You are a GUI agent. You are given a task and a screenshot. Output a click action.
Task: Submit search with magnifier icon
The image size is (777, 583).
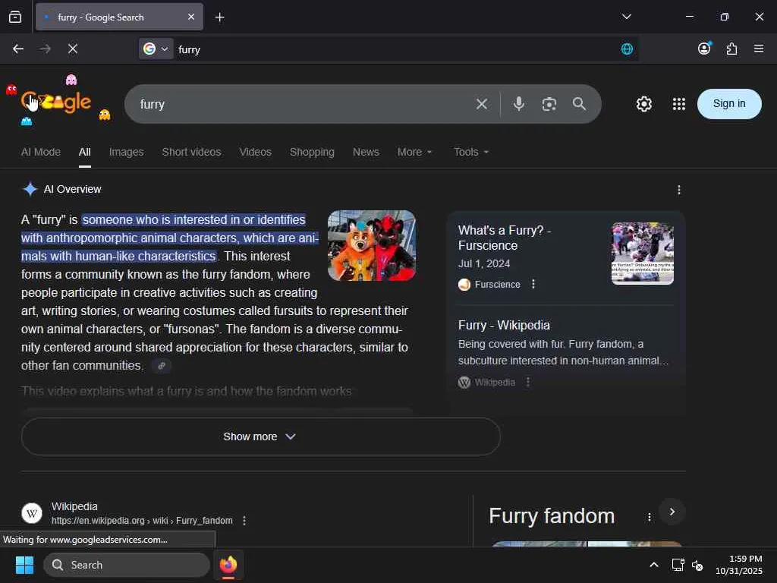click(x=579, y=103)
